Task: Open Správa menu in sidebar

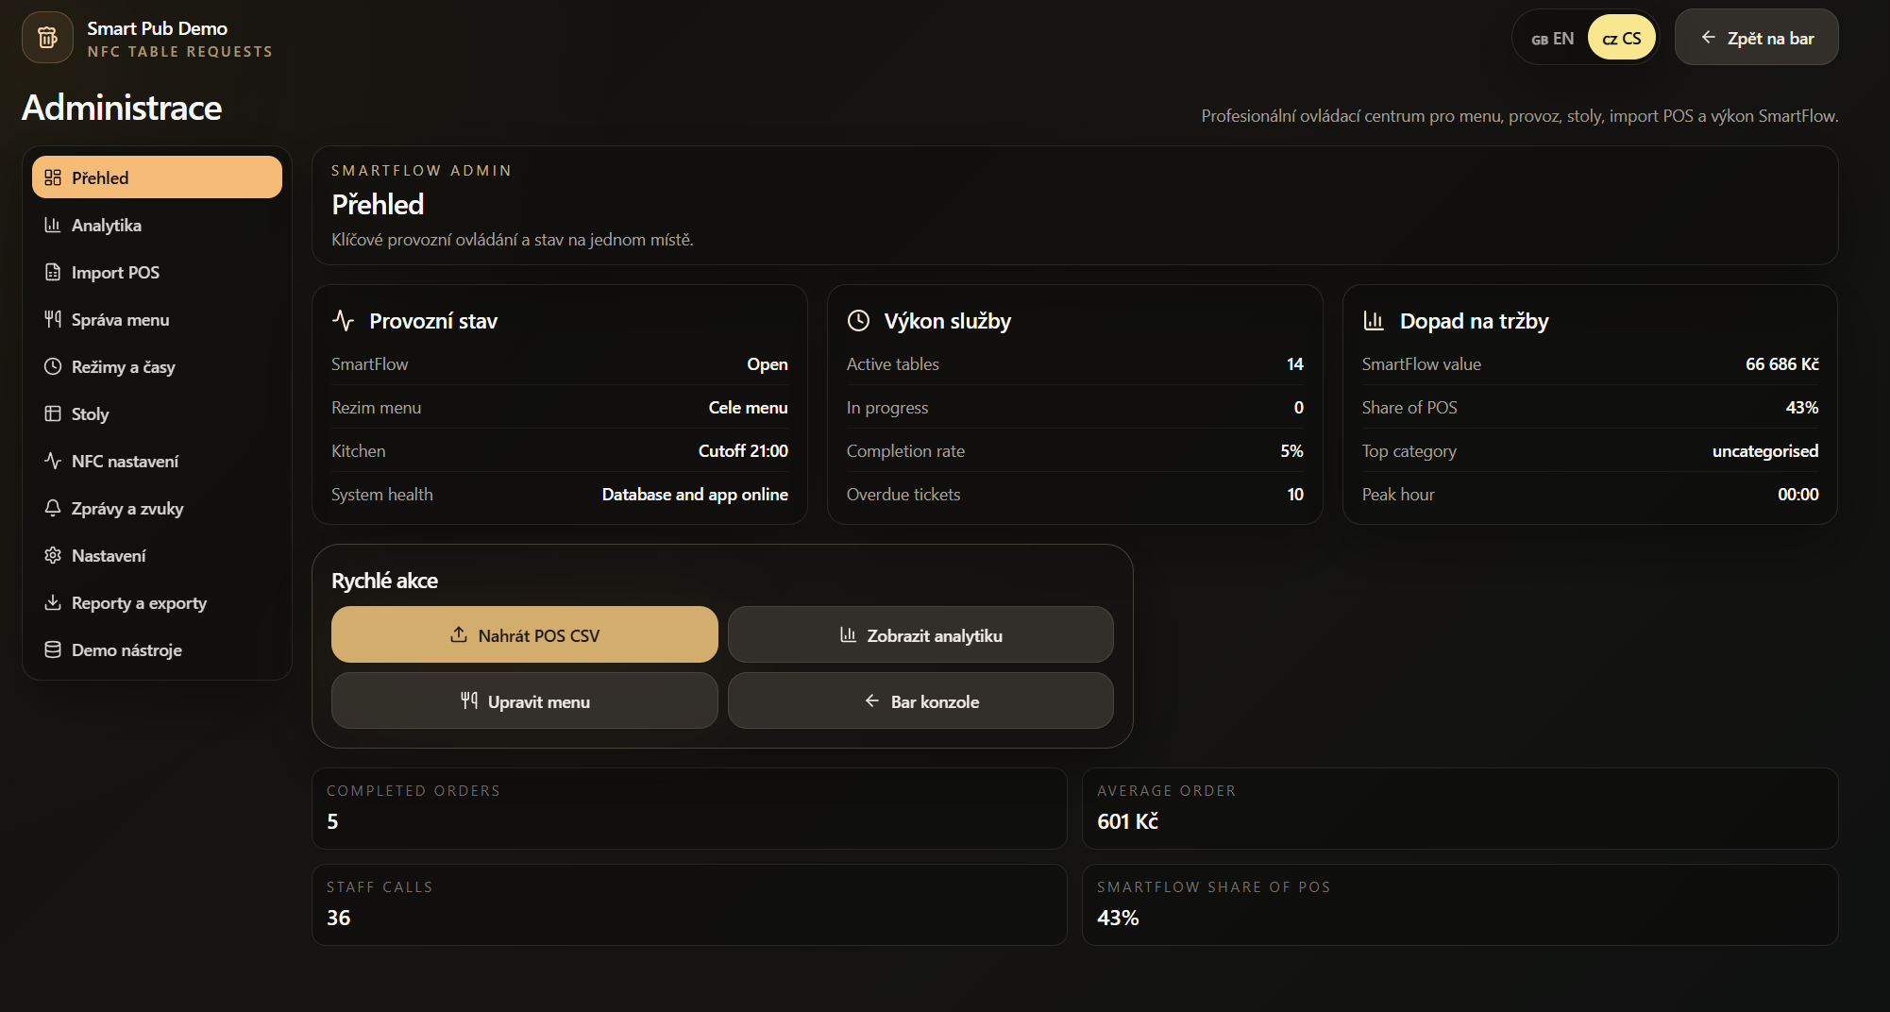Action: pos(157,319)
